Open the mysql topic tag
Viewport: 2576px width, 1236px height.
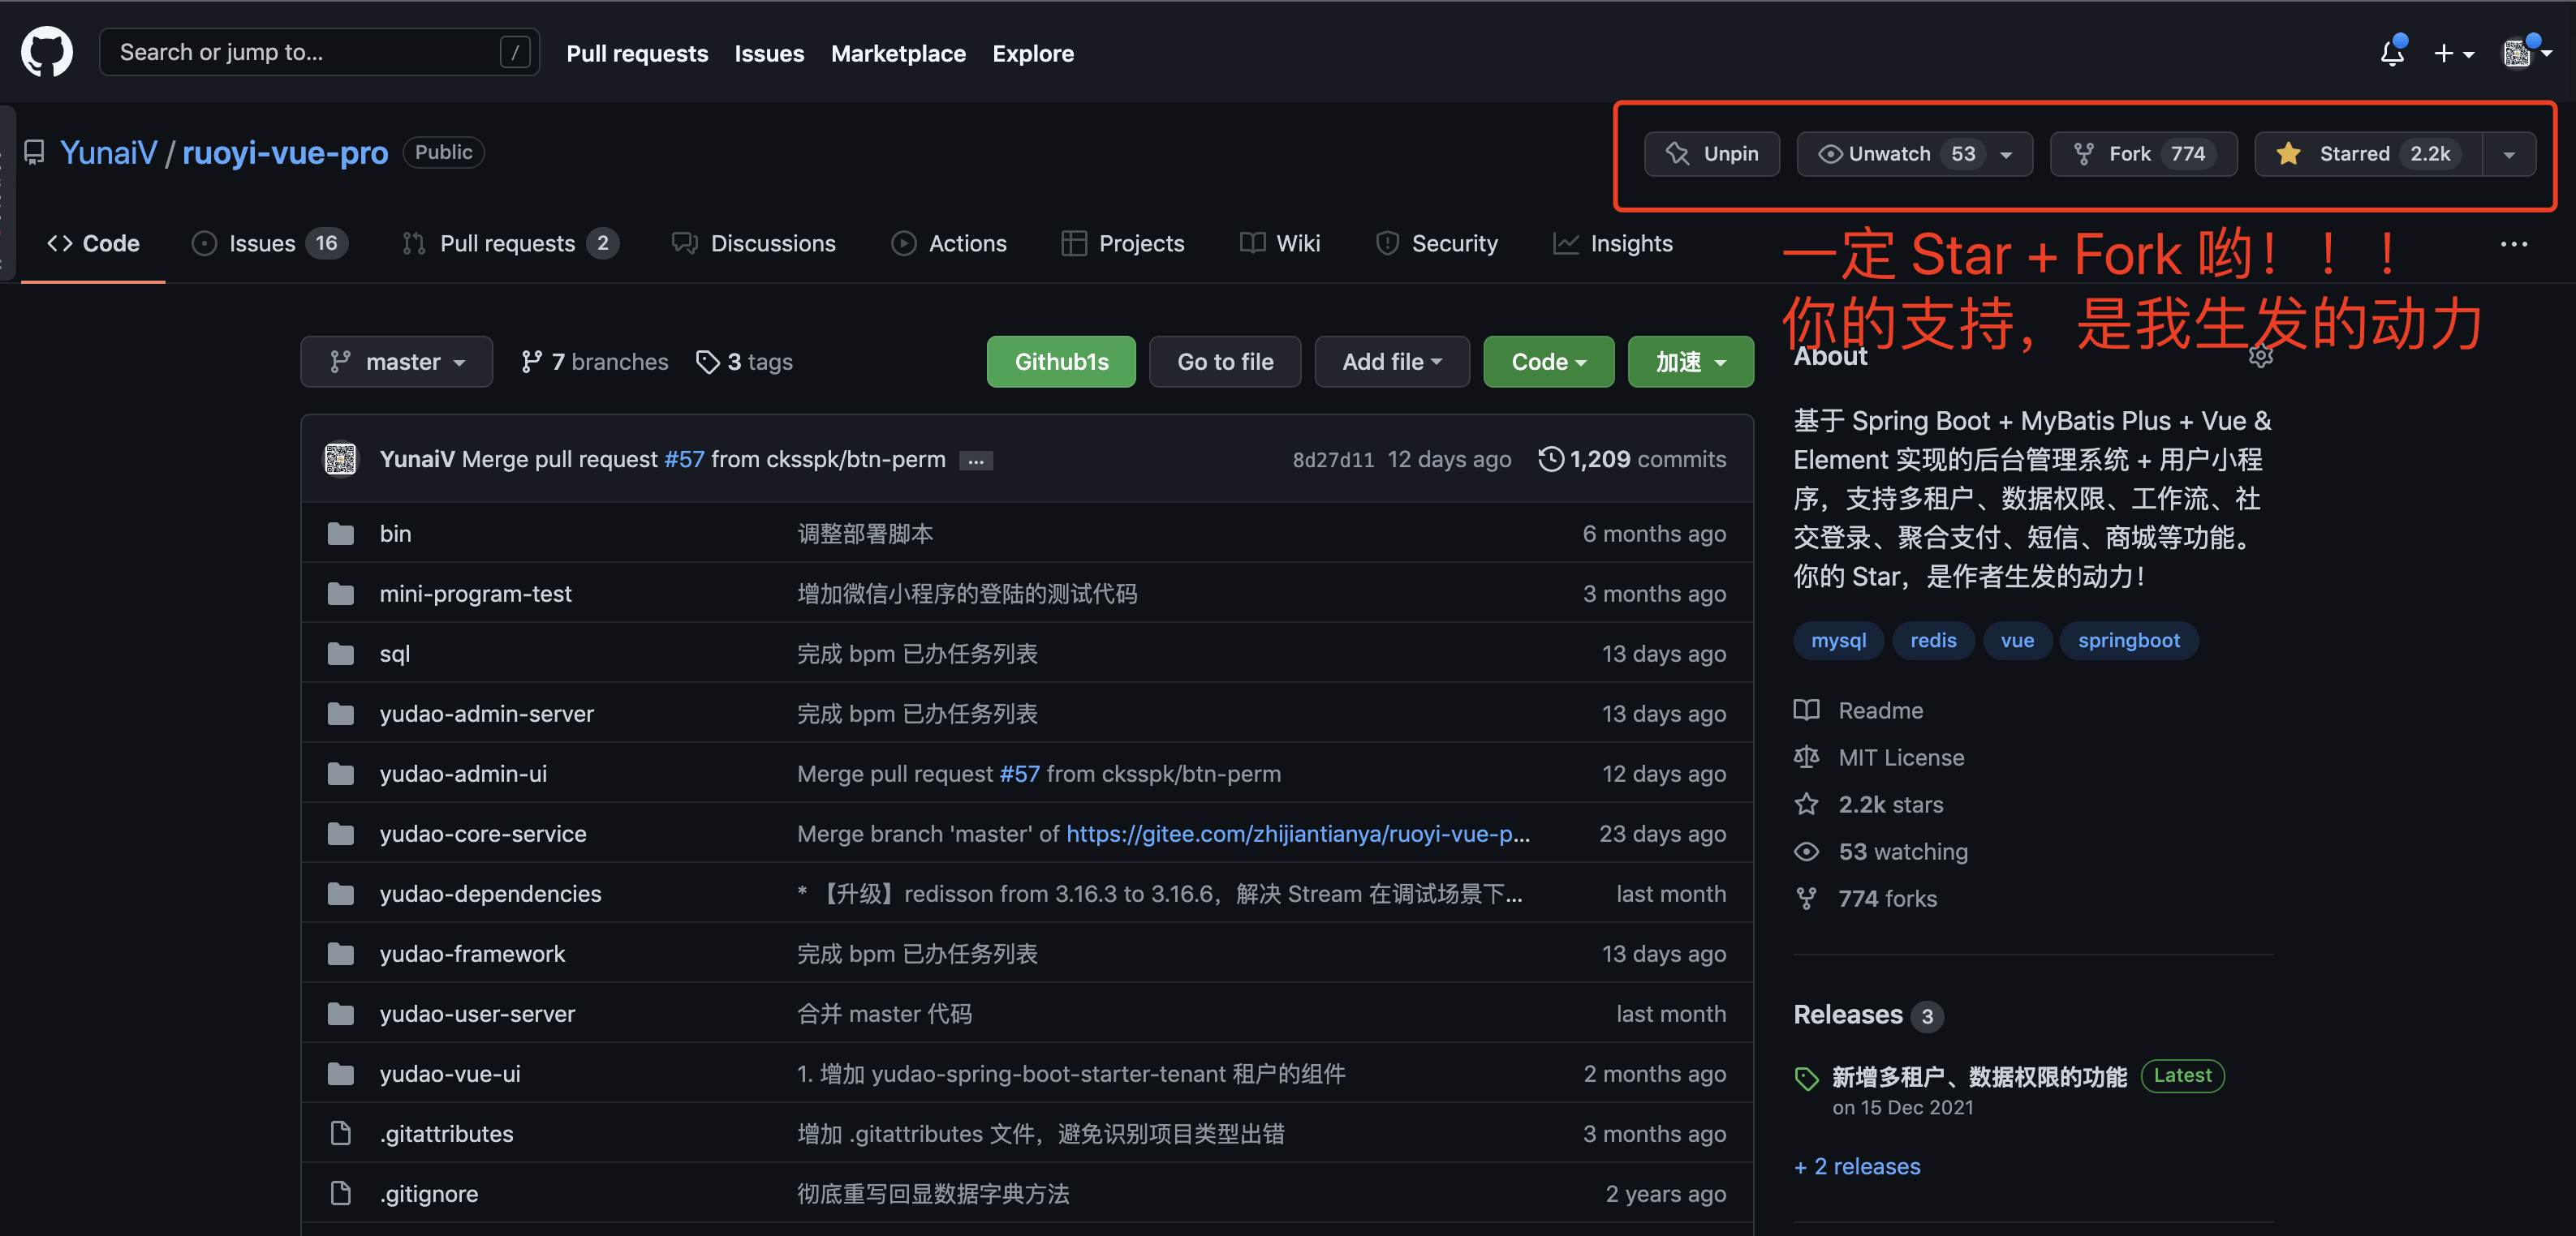click(1838, 641)
